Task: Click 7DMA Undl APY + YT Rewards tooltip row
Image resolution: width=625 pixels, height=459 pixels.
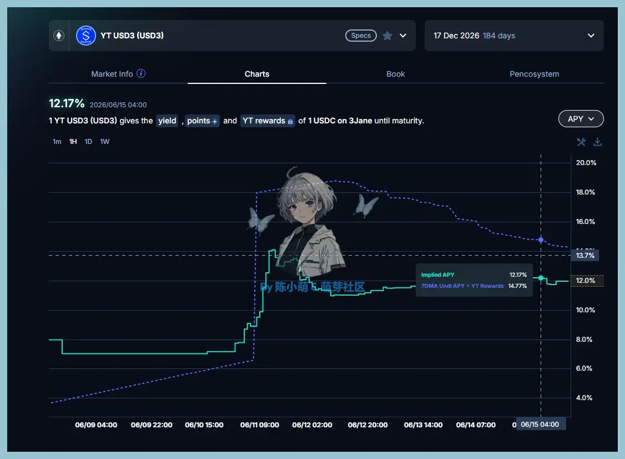Action: coord(474,286)
